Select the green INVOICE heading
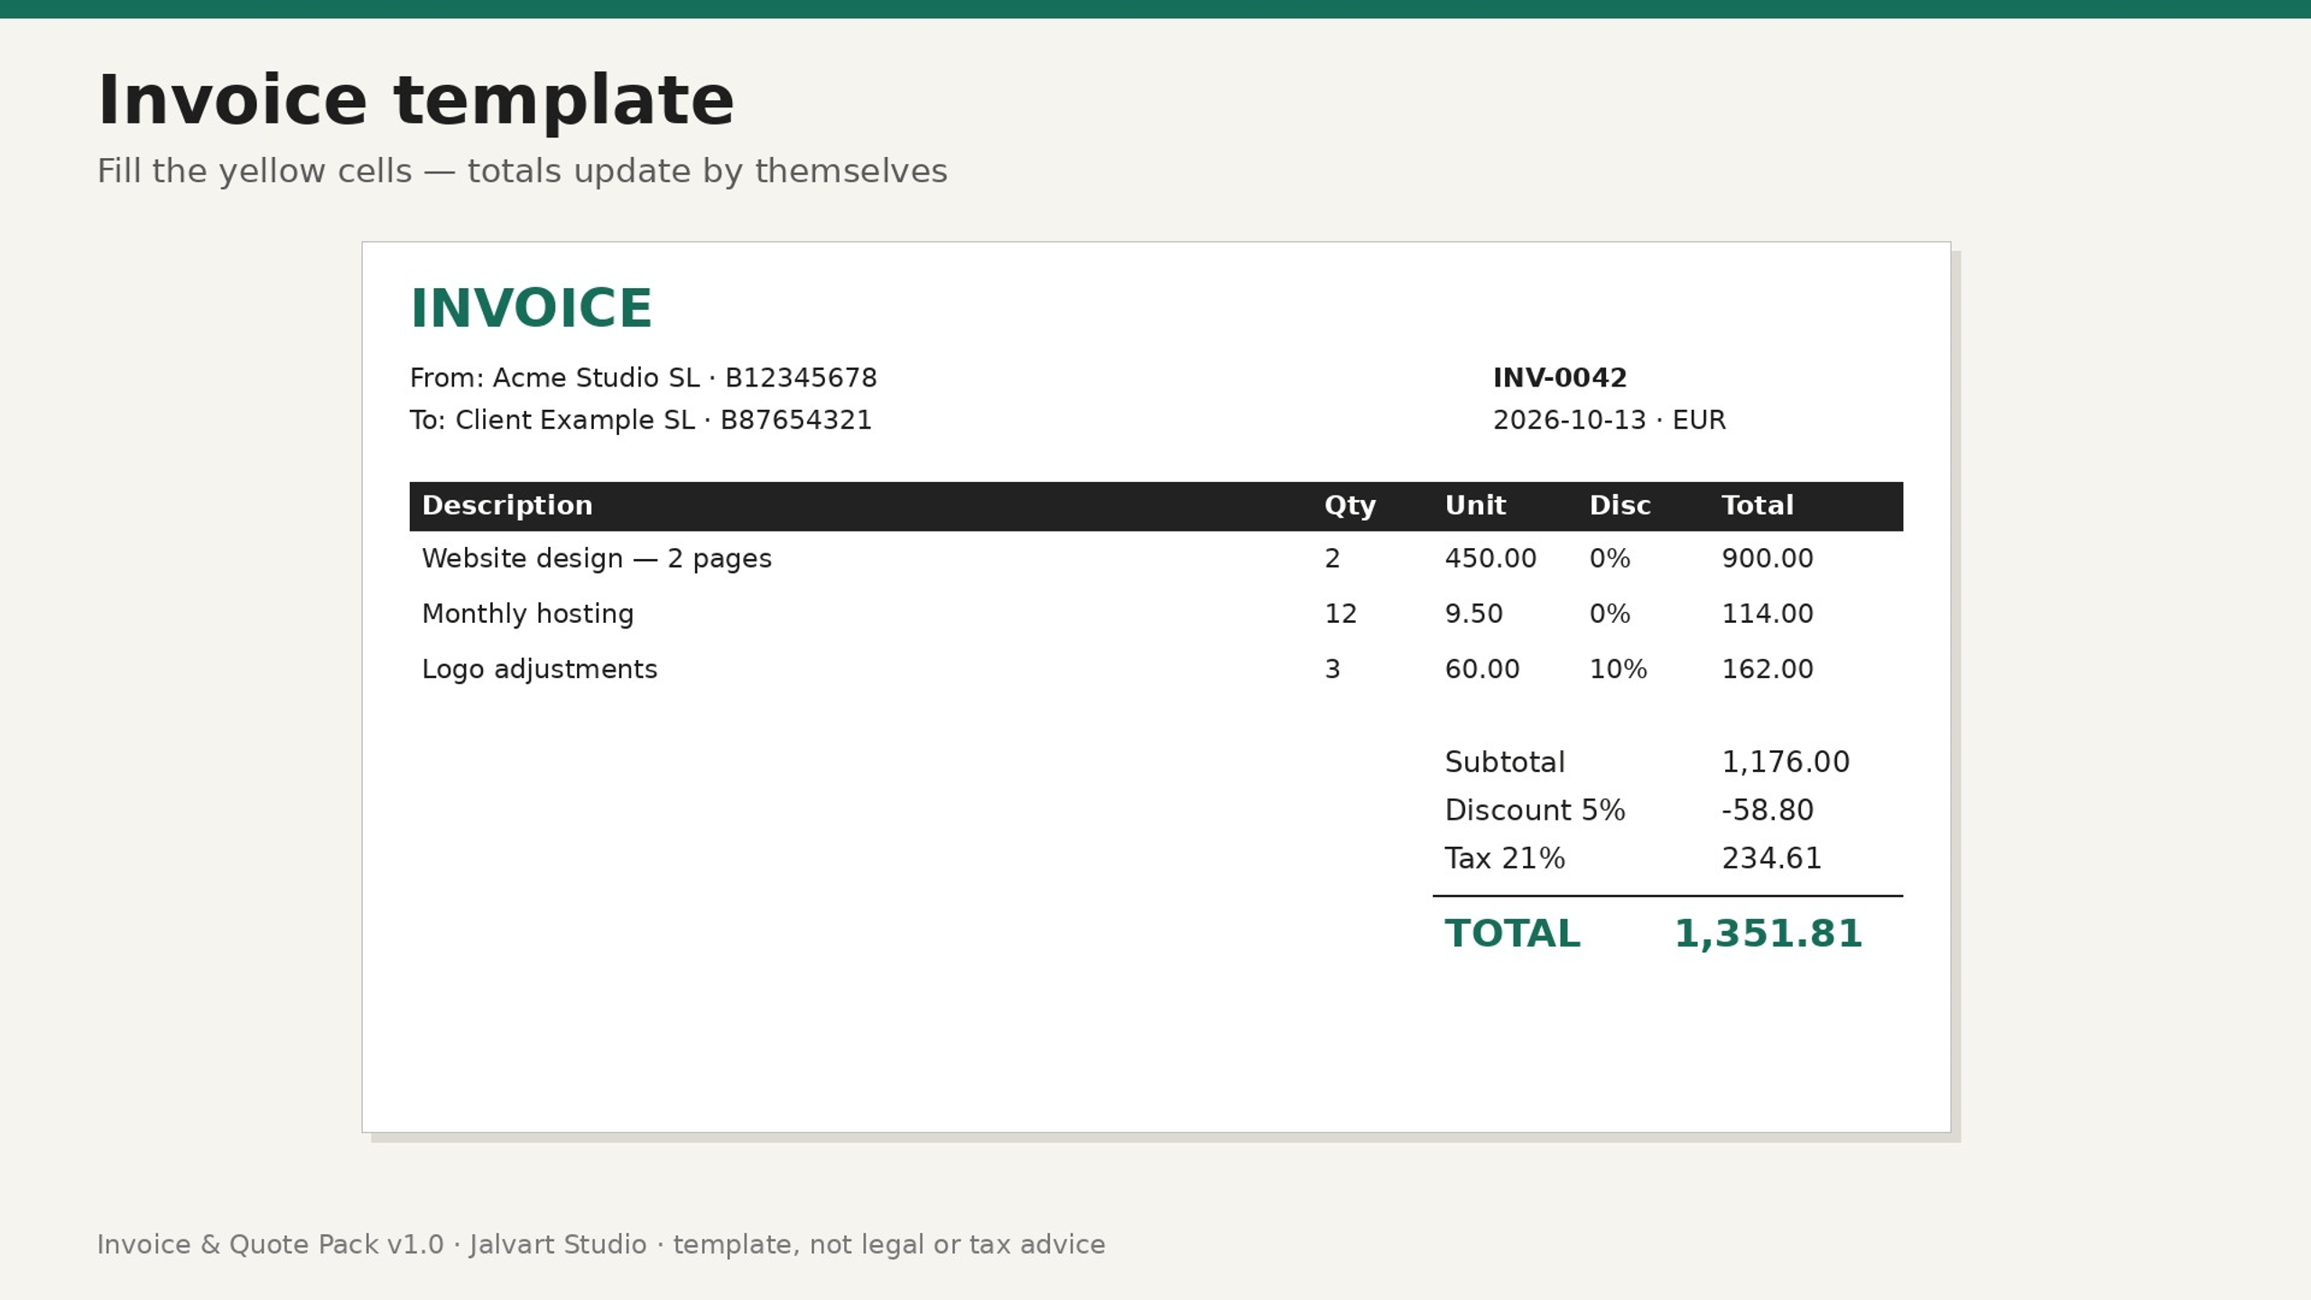This screenshot has width=2311, height=1300. click(x=531, y=308)
